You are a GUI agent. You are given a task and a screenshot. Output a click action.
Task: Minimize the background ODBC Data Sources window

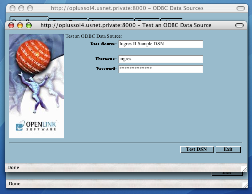[x=21, y=8]
